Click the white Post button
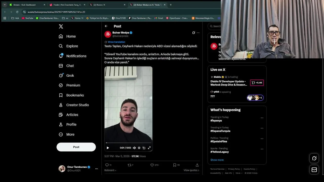 coord(76,147)
